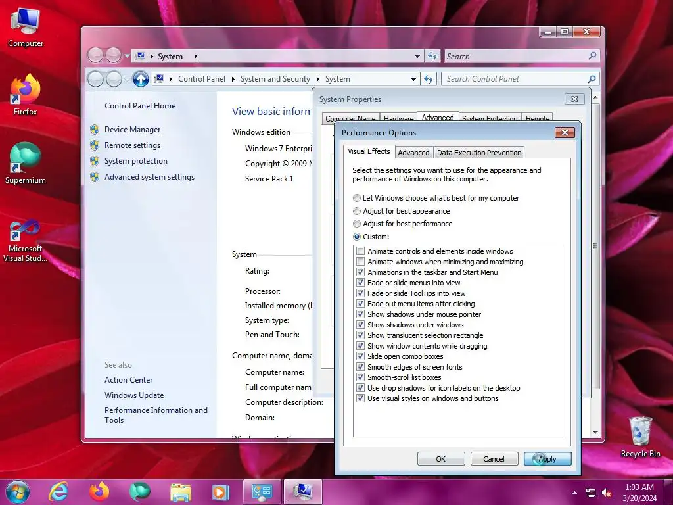Expand the Control Panel address bar dropdown
Viewport: 673px width, 505px height.
coord(413,80)
